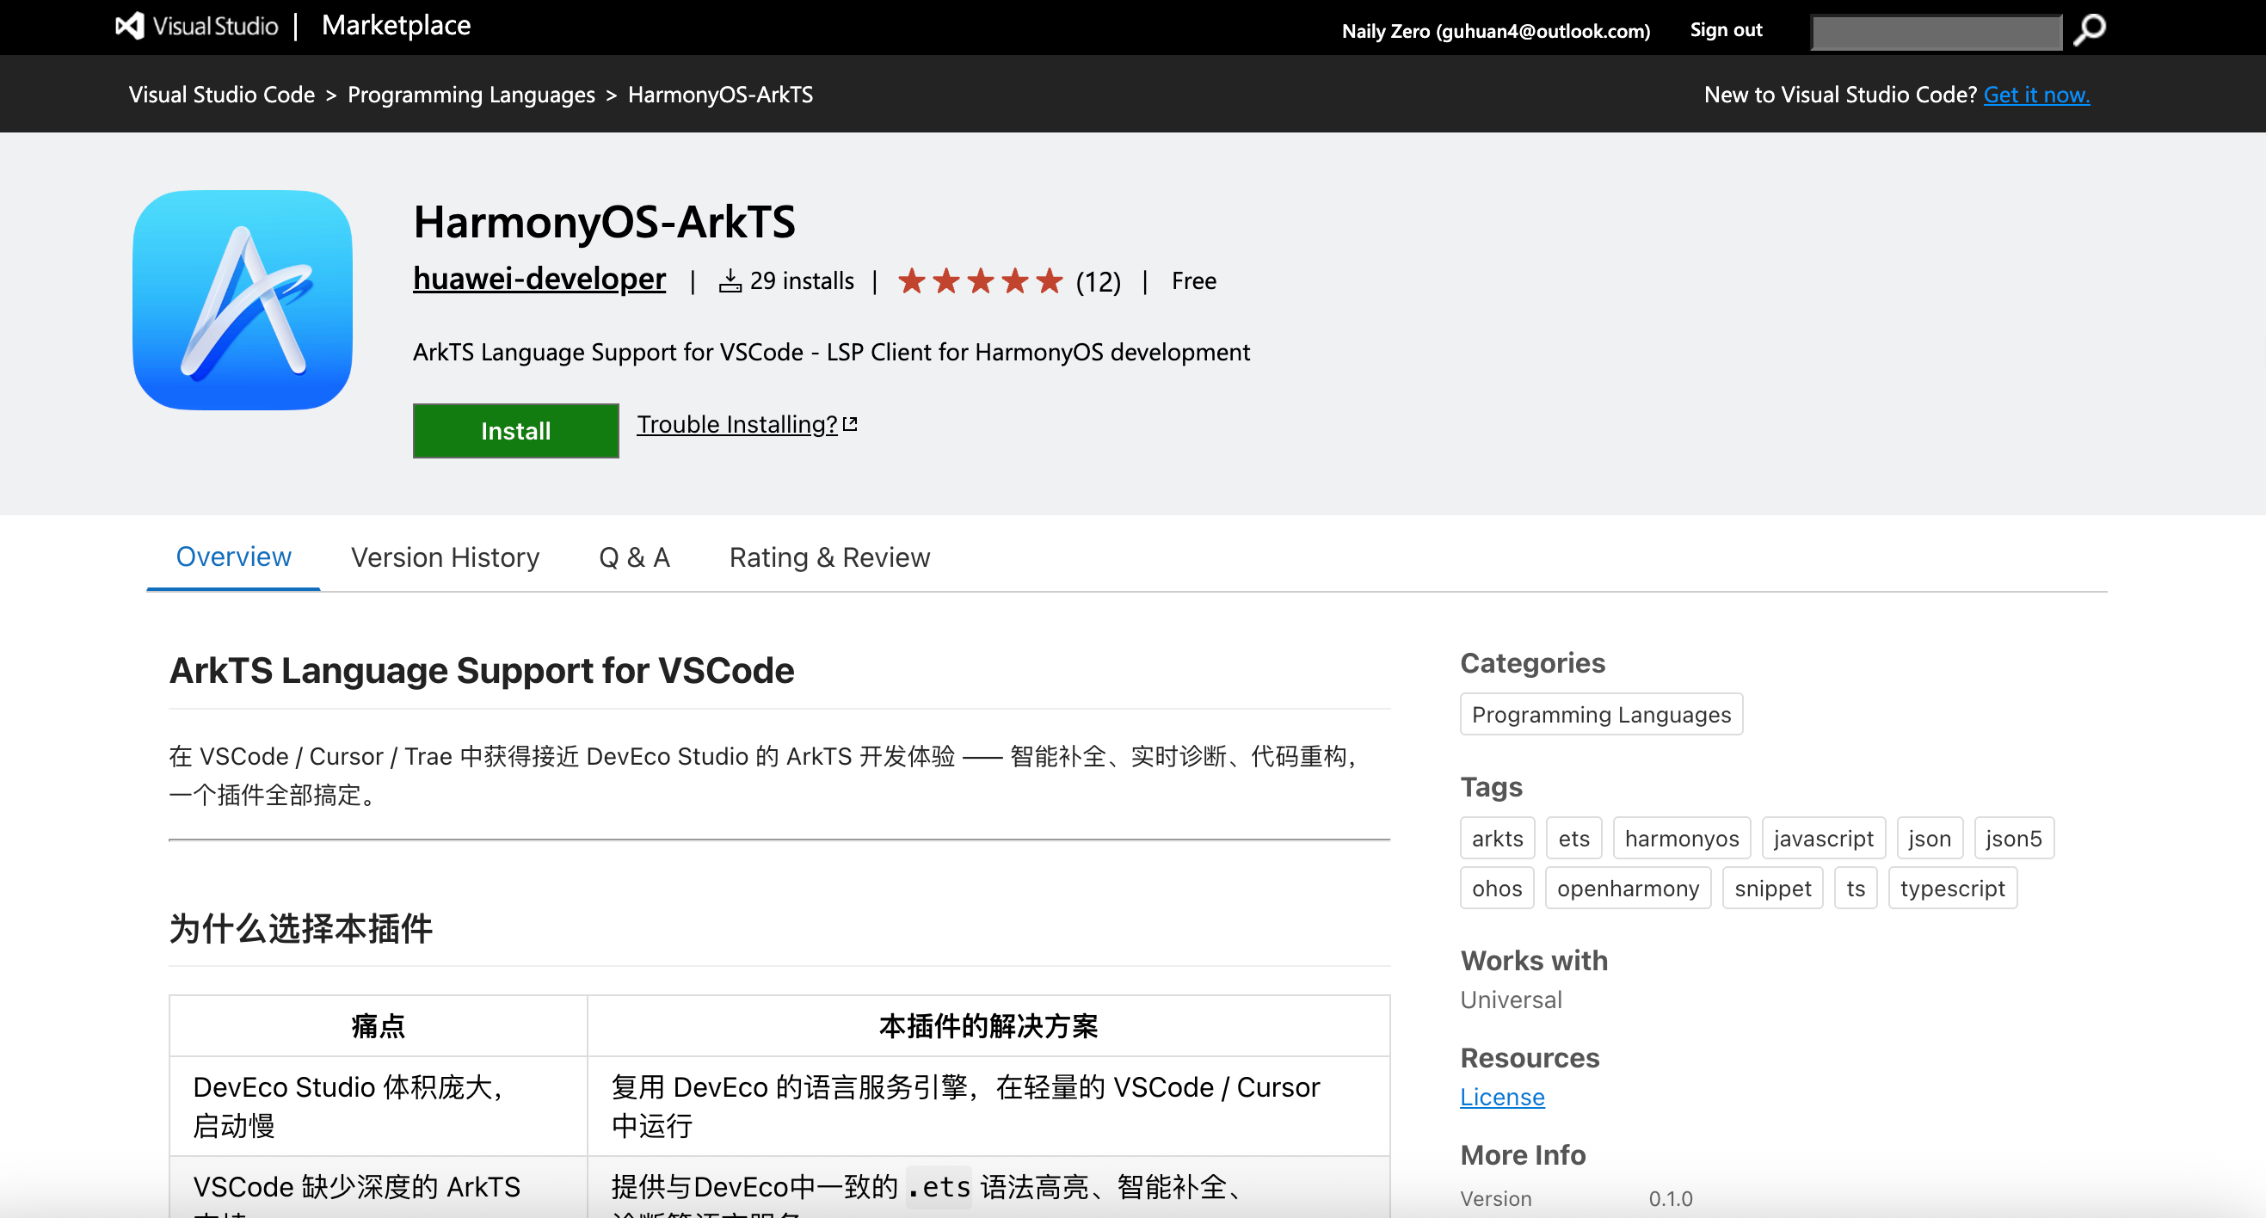Open the huawei-developer publisher link
Image resolution: width=2266 pixels, height=1218 pixels.
coord(539,279)
